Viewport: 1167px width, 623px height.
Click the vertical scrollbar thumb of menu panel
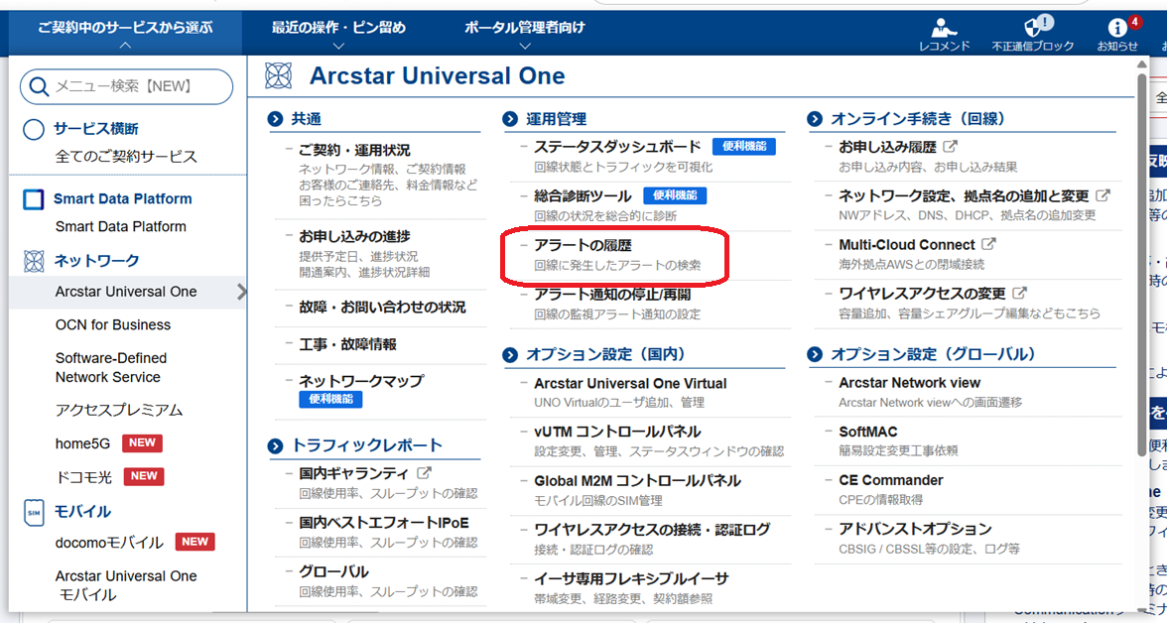(1142, 265)
